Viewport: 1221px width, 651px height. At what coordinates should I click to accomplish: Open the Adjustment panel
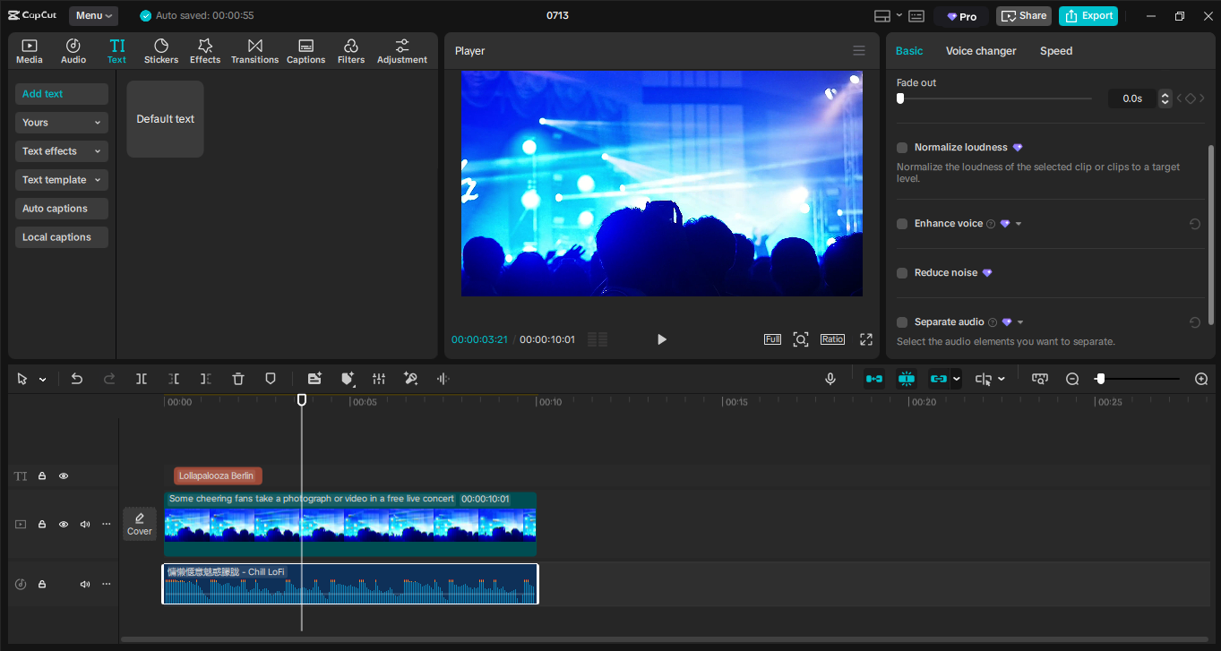click(x=401, y=50)
